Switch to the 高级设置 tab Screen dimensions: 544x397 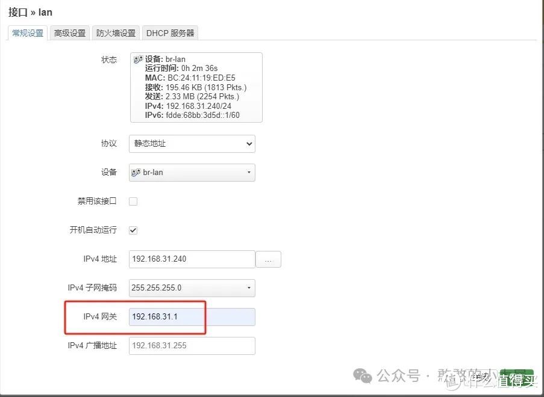pyautogui.click(x=69, y=33)
